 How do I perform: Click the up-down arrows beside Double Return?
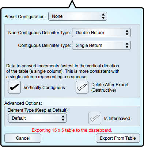(127, 33)
